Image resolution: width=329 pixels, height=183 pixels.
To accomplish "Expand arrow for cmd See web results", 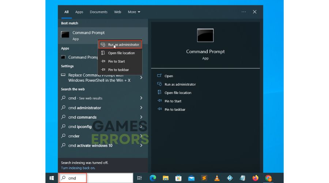I will 141,98.
